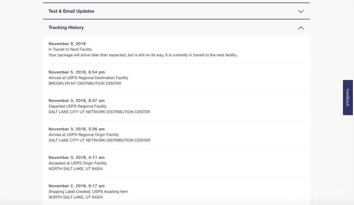The image size is (354, 205).
Task: Click the November 3, 2018, 8:37 am timestamp
Action: 77,100
